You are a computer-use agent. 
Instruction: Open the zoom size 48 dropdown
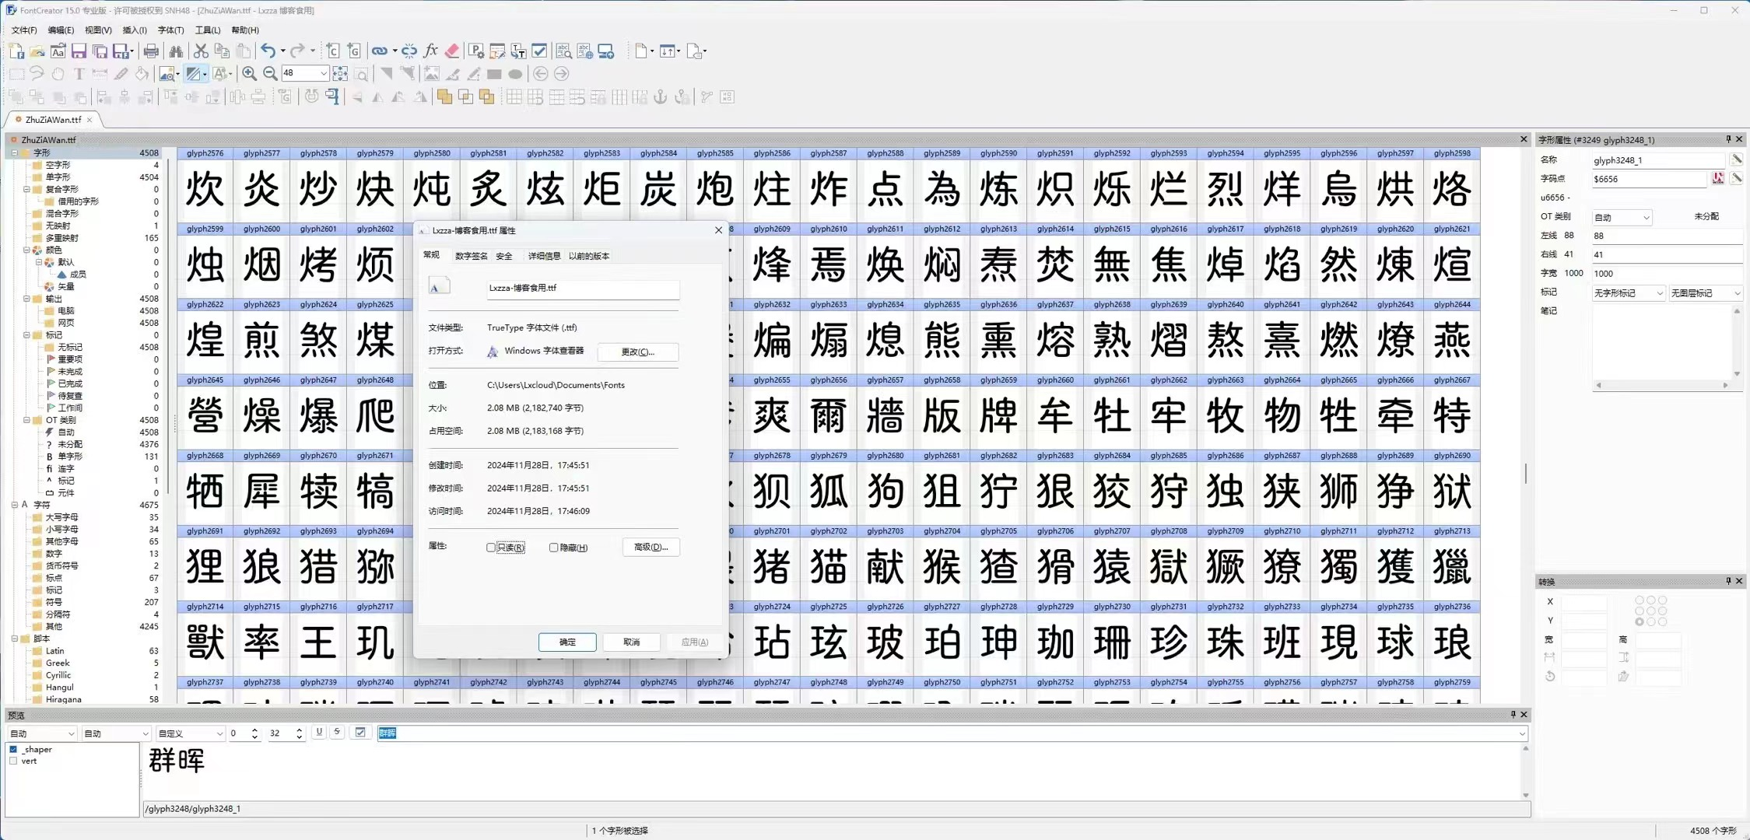323,74
